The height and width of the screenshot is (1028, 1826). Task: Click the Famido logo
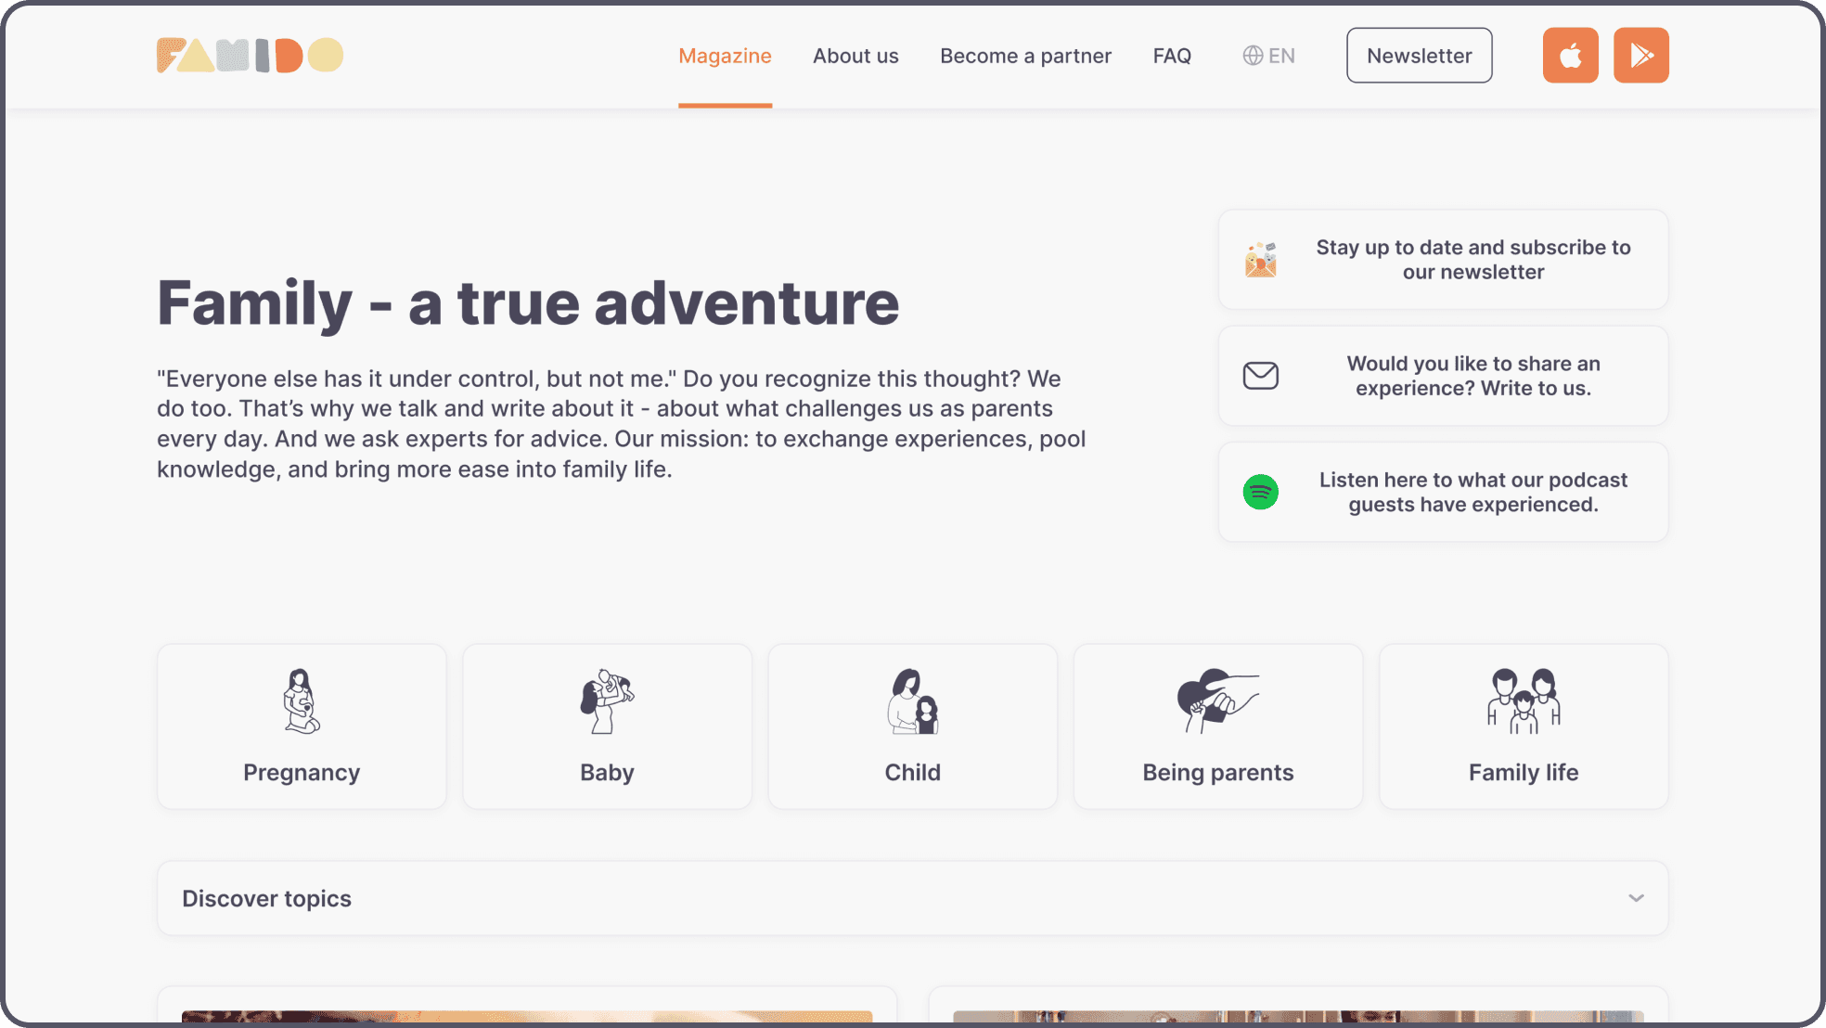tap(249, 55)
